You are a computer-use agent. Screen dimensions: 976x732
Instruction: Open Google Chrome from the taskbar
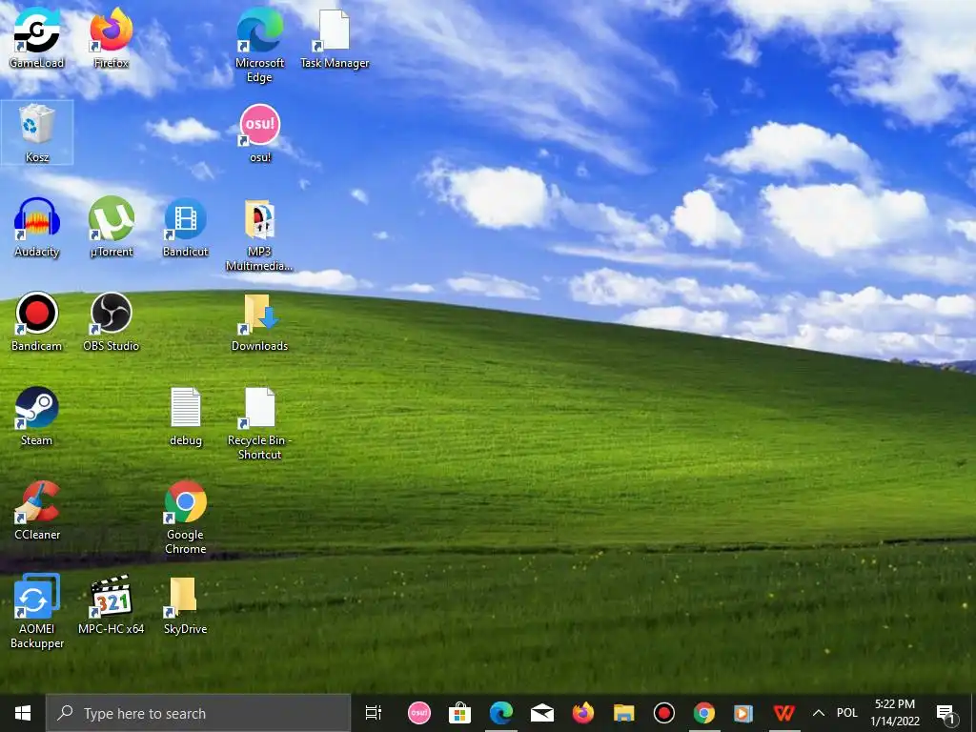coord(704,713)
